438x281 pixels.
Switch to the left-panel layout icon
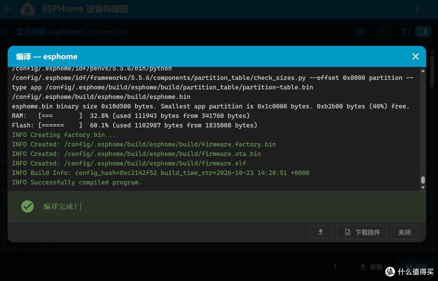(x=406, y=32)
